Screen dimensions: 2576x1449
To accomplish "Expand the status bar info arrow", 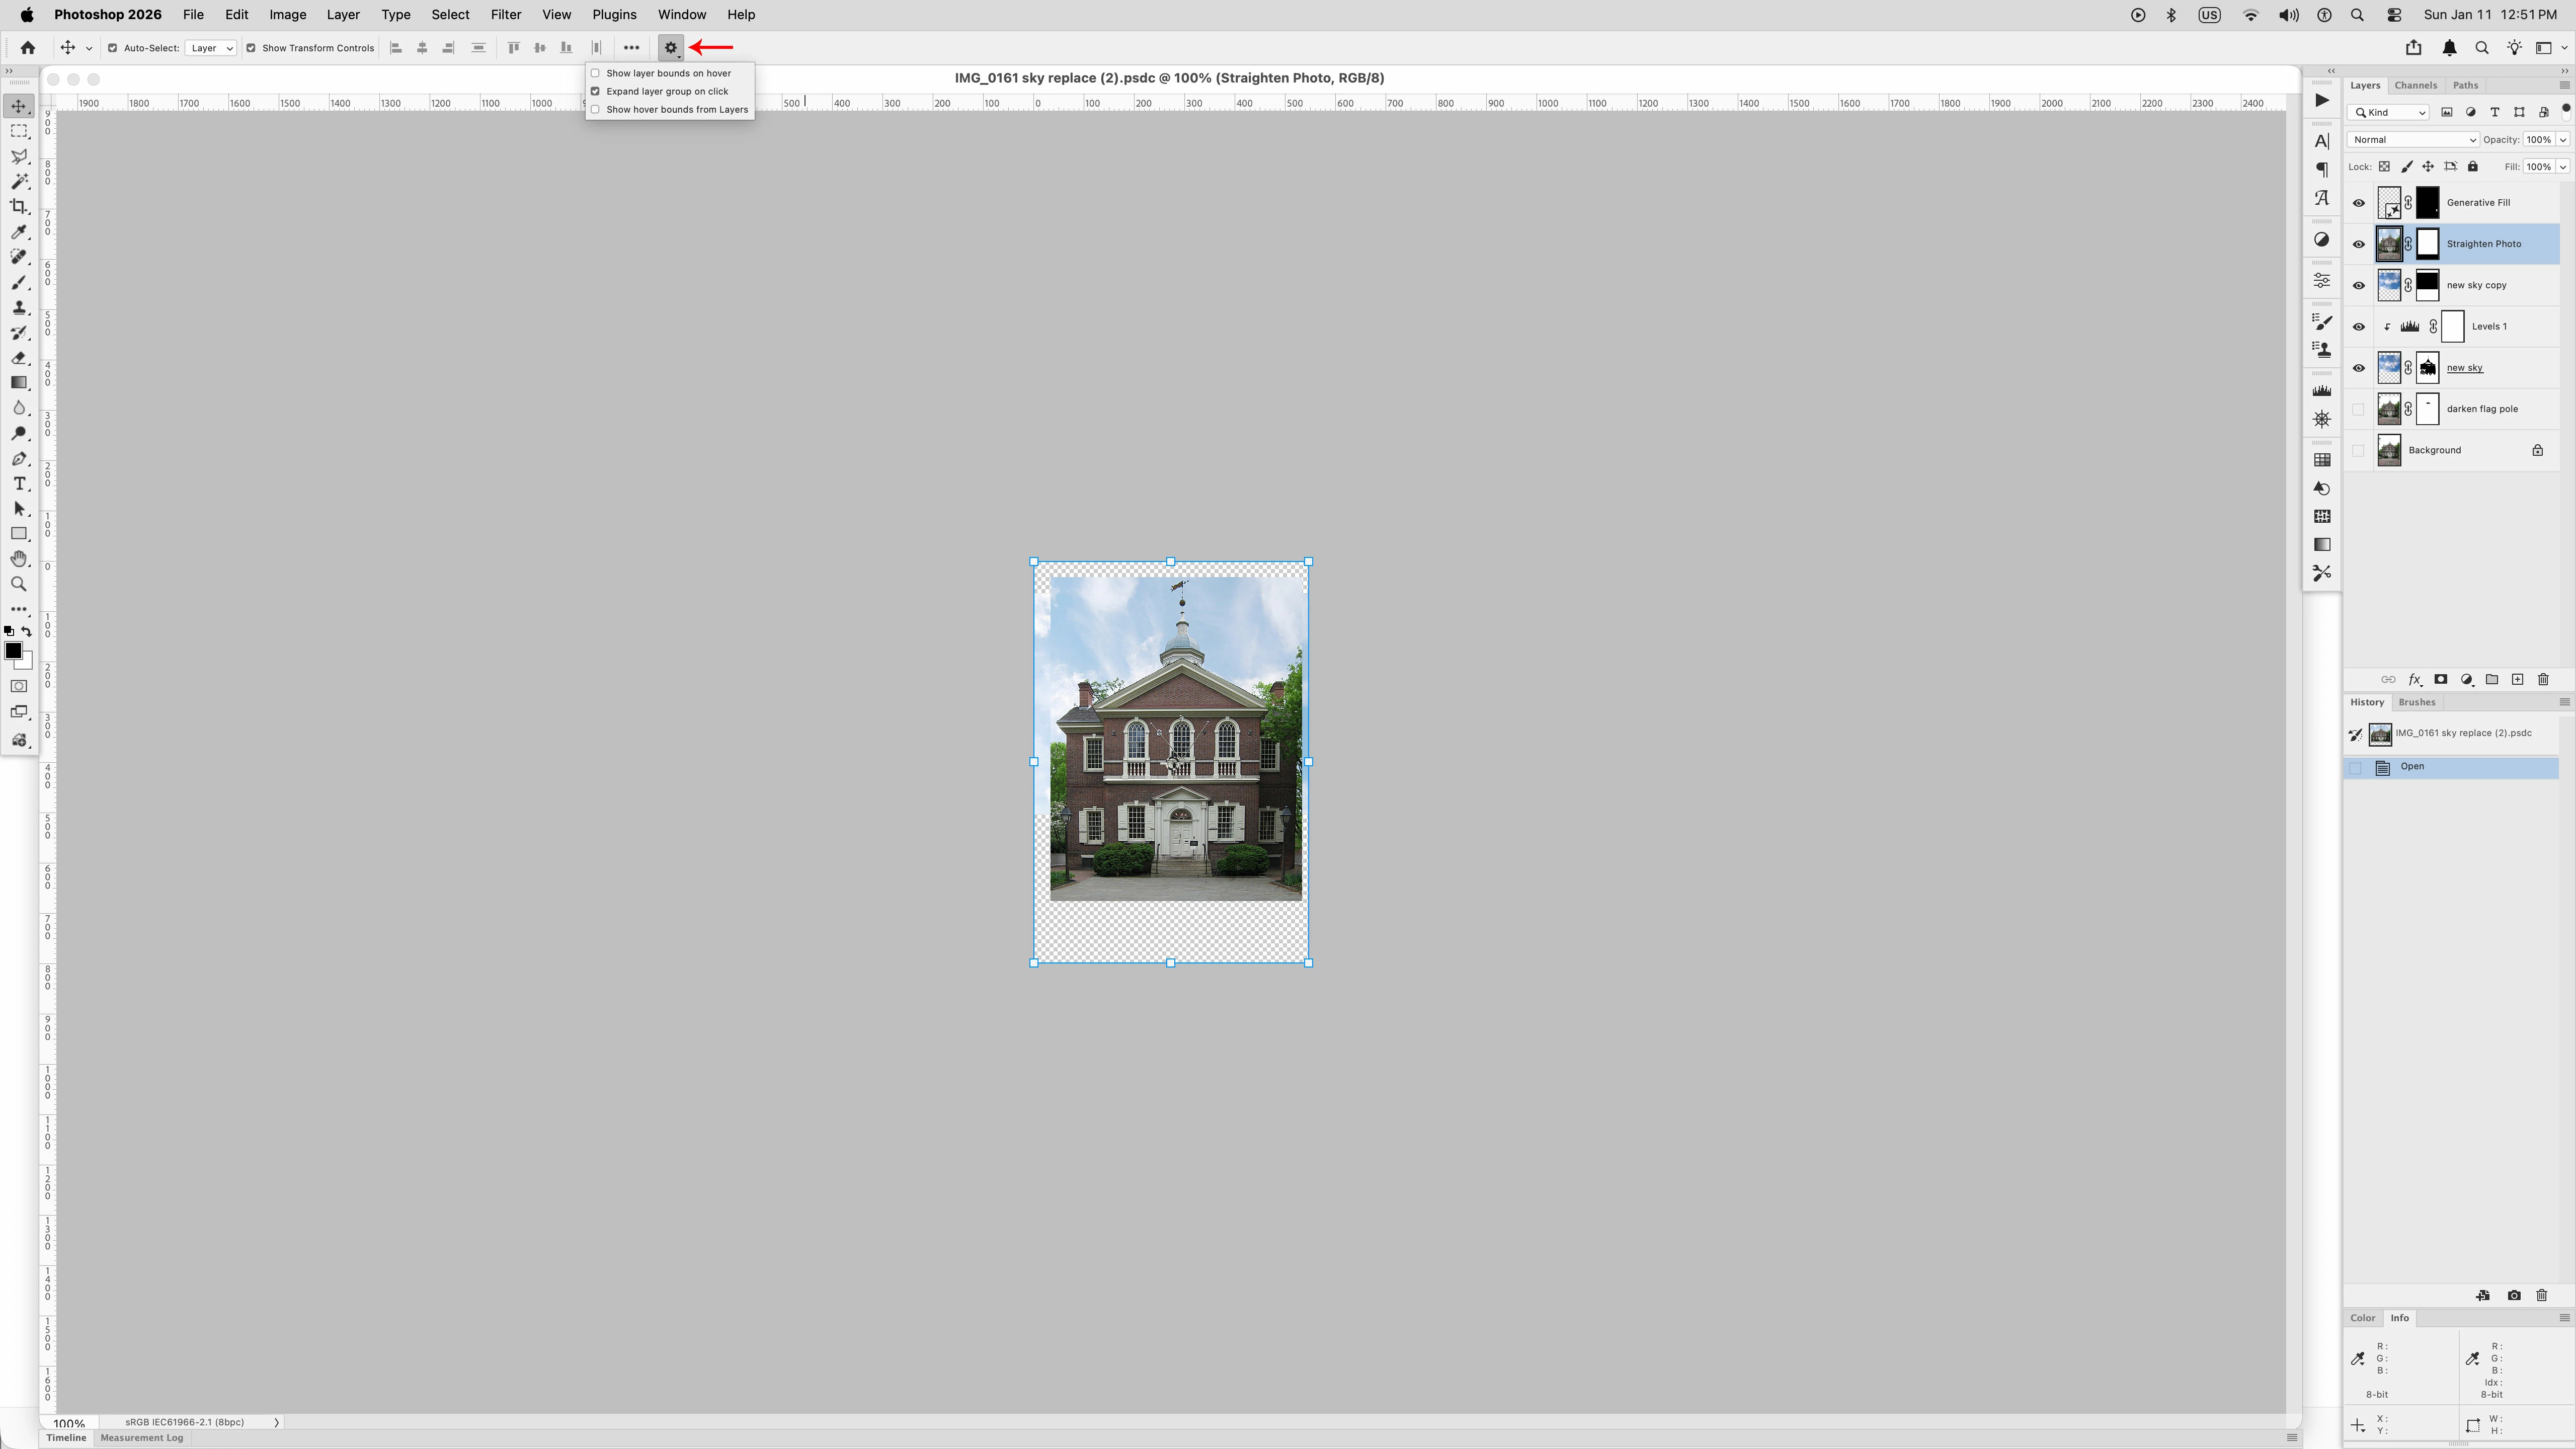I will pos(276,1422).
